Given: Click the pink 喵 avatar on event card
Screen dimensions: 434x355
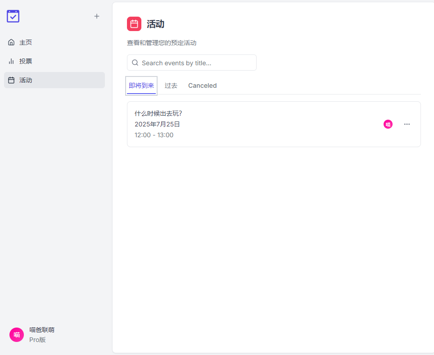Looking at the screenshot, I should tap(388, 124).
